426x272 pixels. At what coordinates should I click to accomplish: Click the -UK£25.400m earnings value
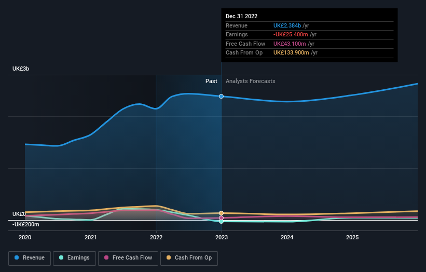tap(291, 34)
